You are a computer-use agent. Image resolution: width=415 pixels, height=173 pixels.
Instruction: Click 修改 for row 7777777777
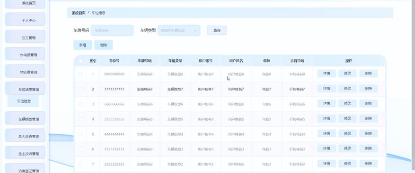347,88
